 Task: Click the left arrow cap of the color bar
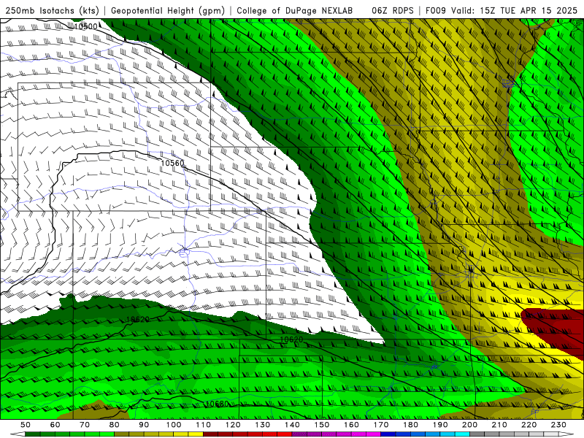coord(18,434)
